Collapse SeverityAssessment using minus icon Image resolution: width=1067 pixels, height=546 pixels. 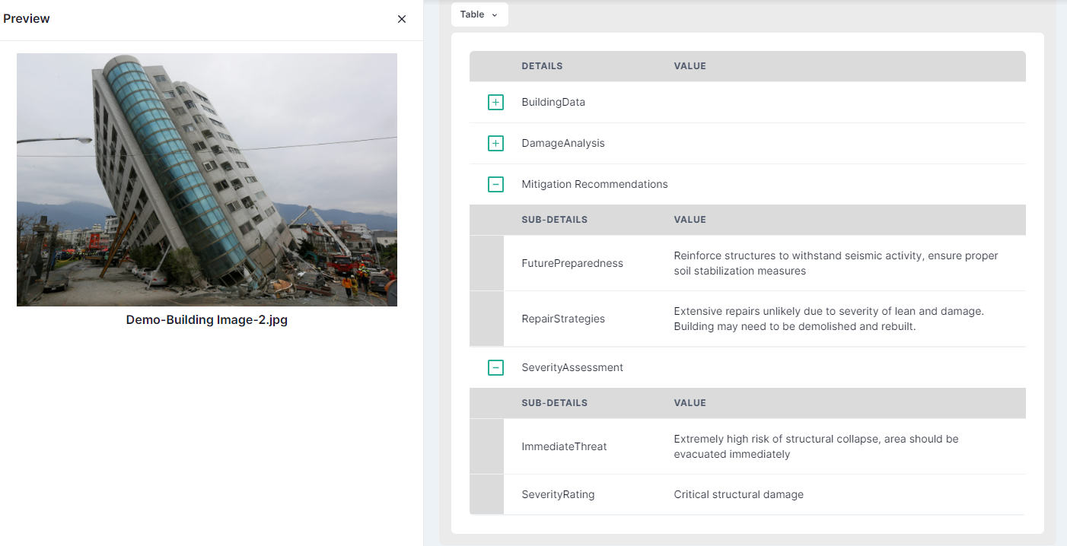tap(495, 367)
